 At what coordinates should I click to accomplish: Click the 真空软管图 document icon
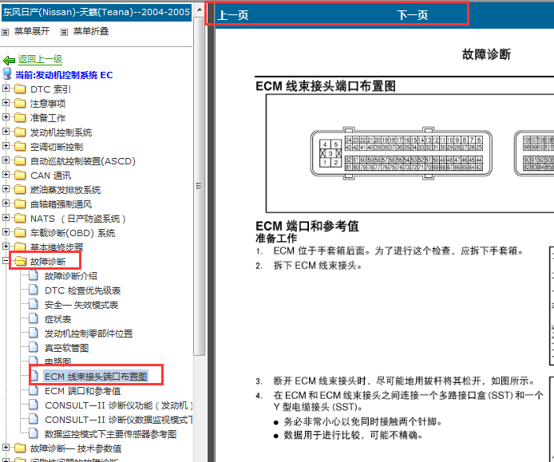pos(34,347)
